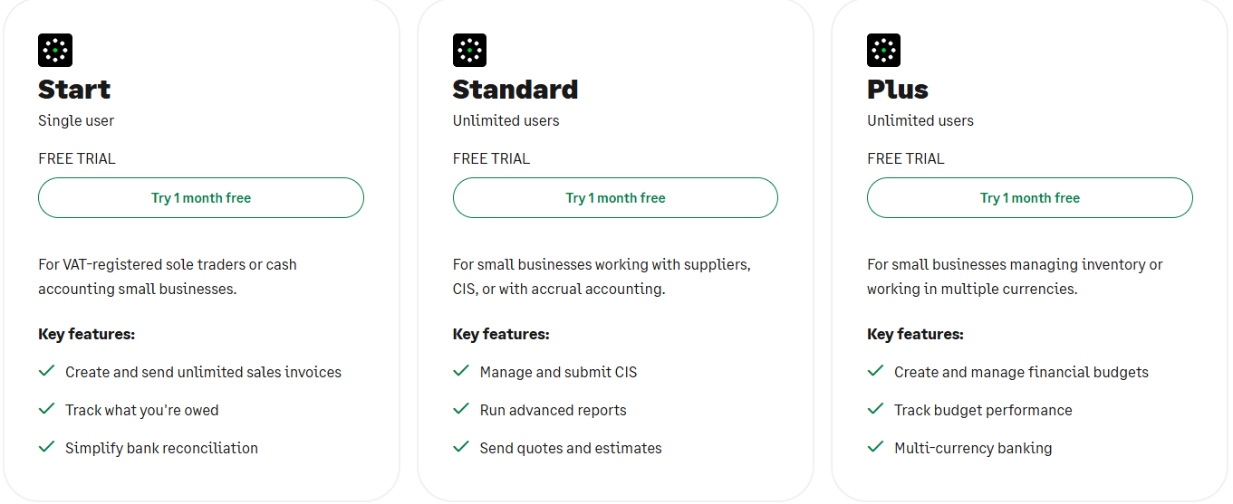Select the Standard plan heading
Image resolution: width=1233 pixels, height=504 pixels.
point(515,90)
